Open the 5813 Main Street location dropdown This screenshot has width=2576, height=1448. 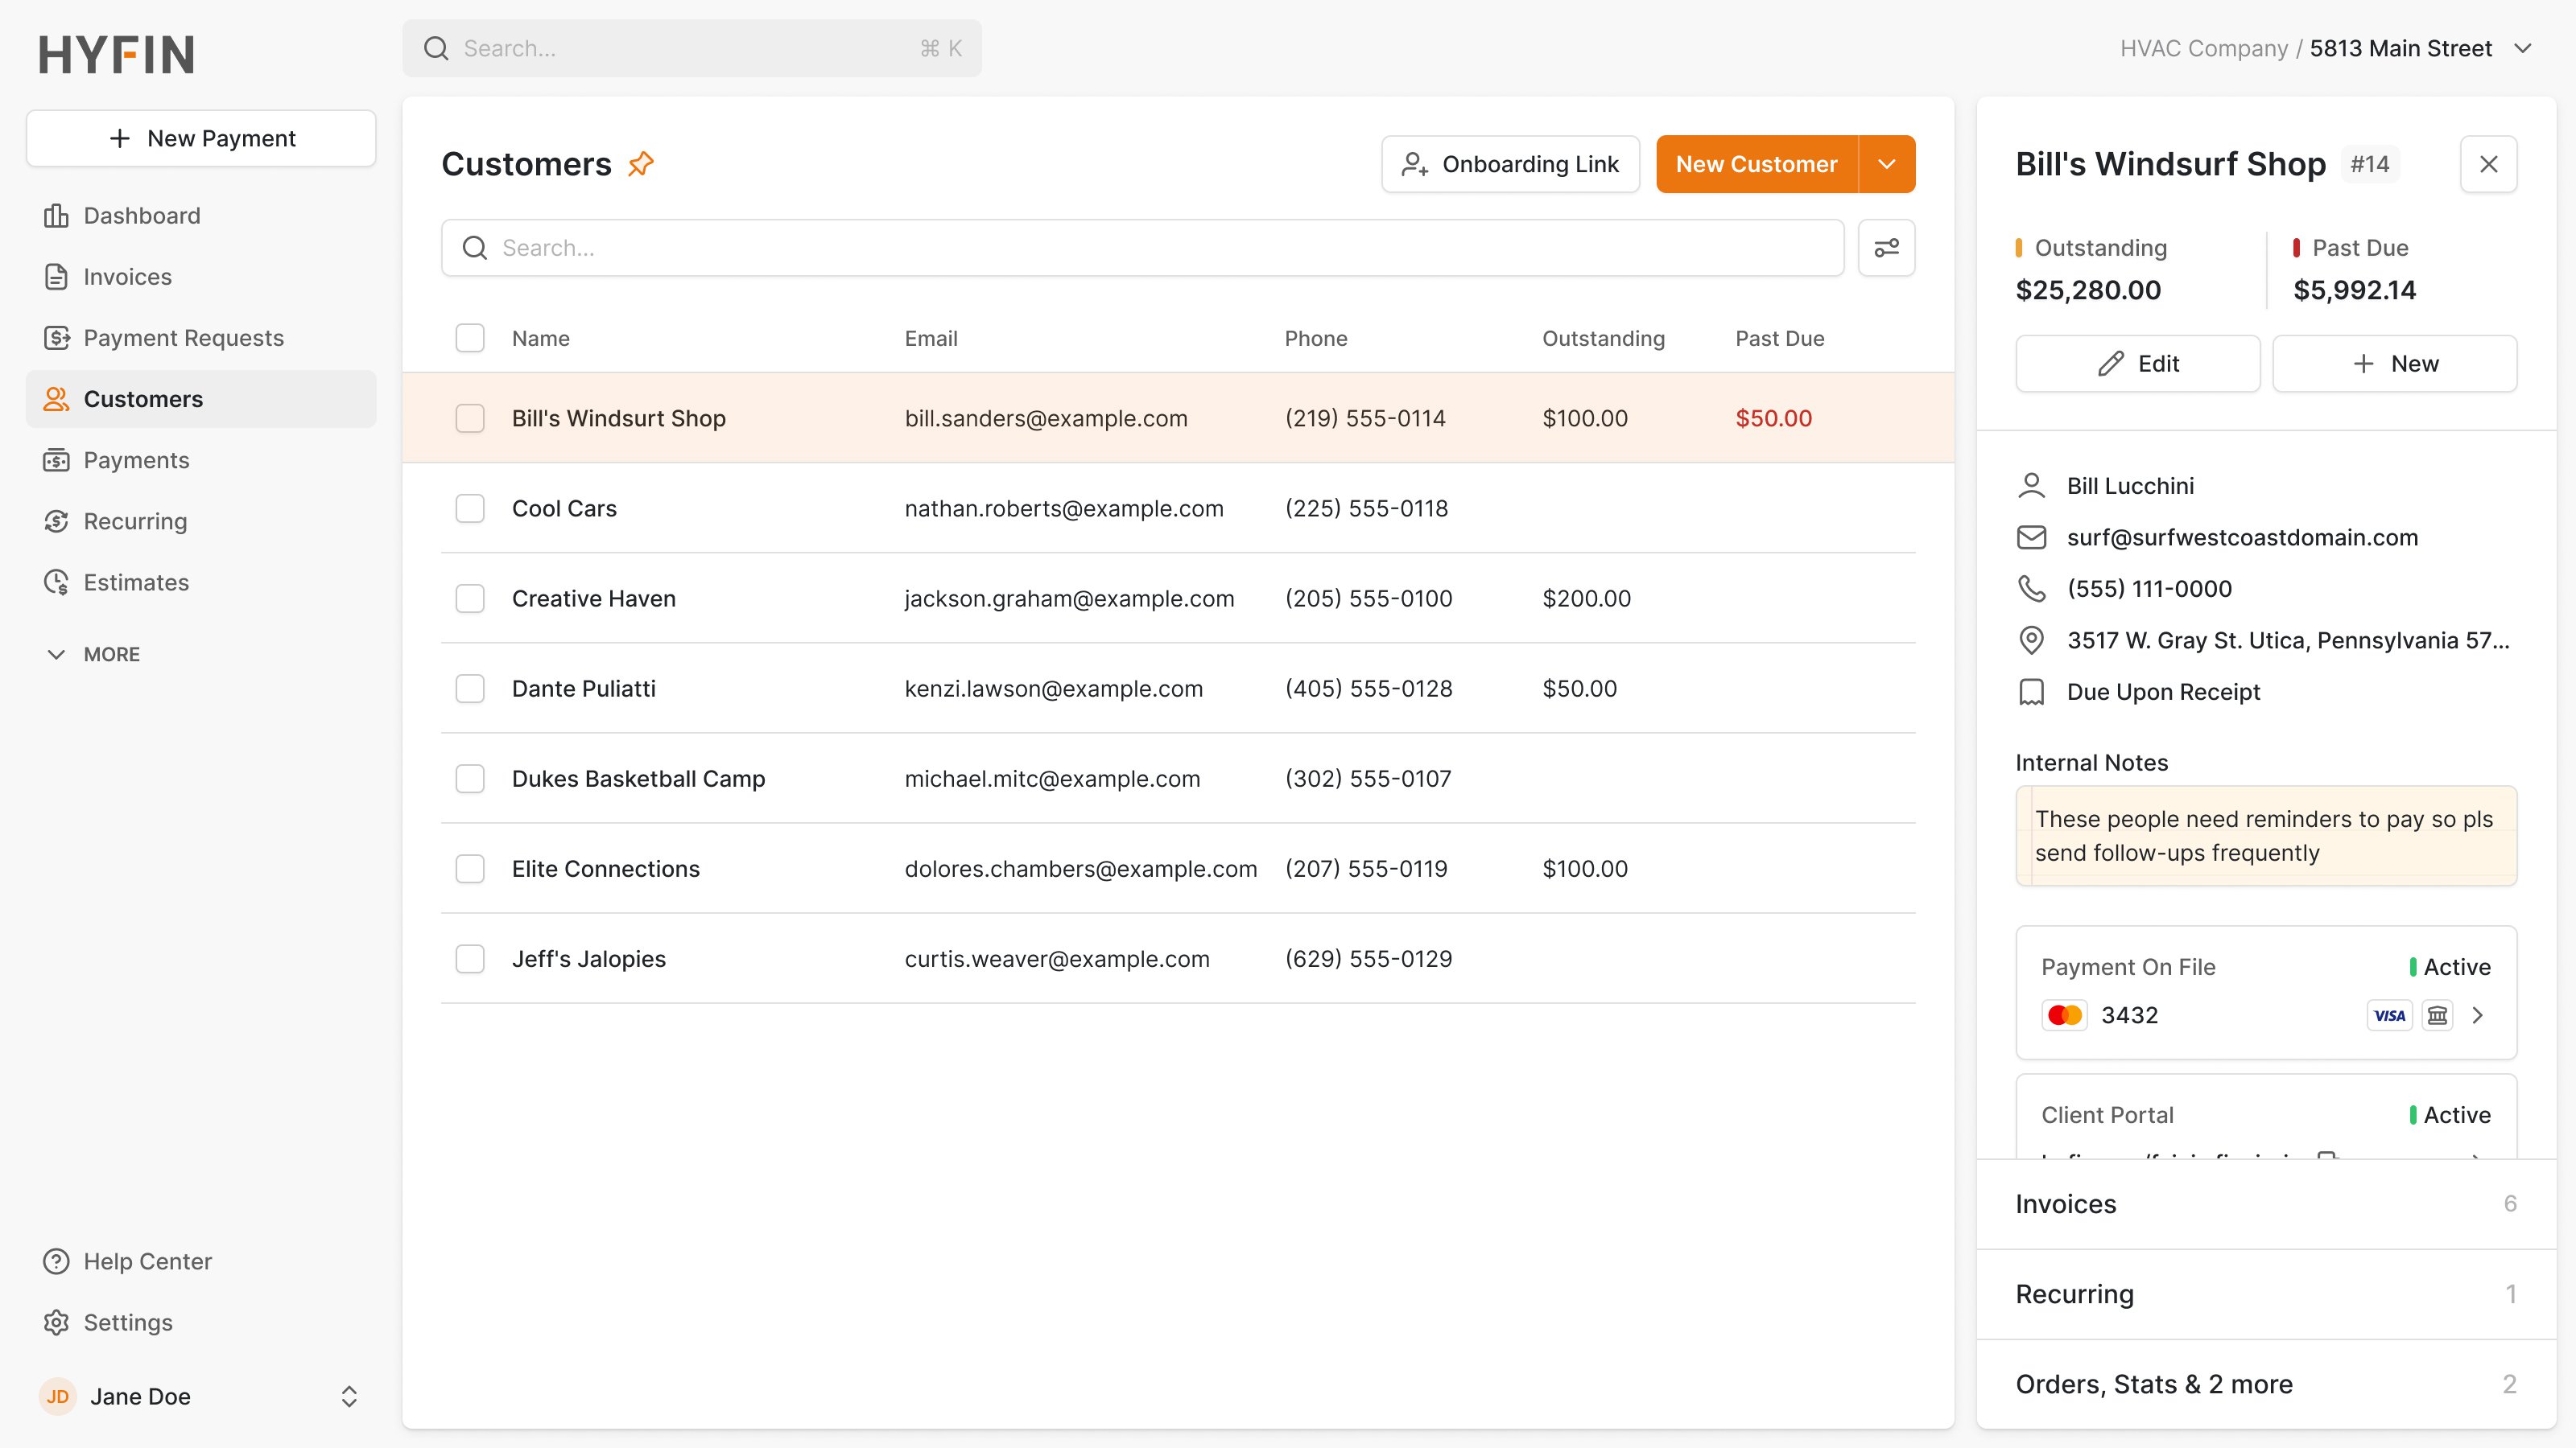(x=2522, y=48)
